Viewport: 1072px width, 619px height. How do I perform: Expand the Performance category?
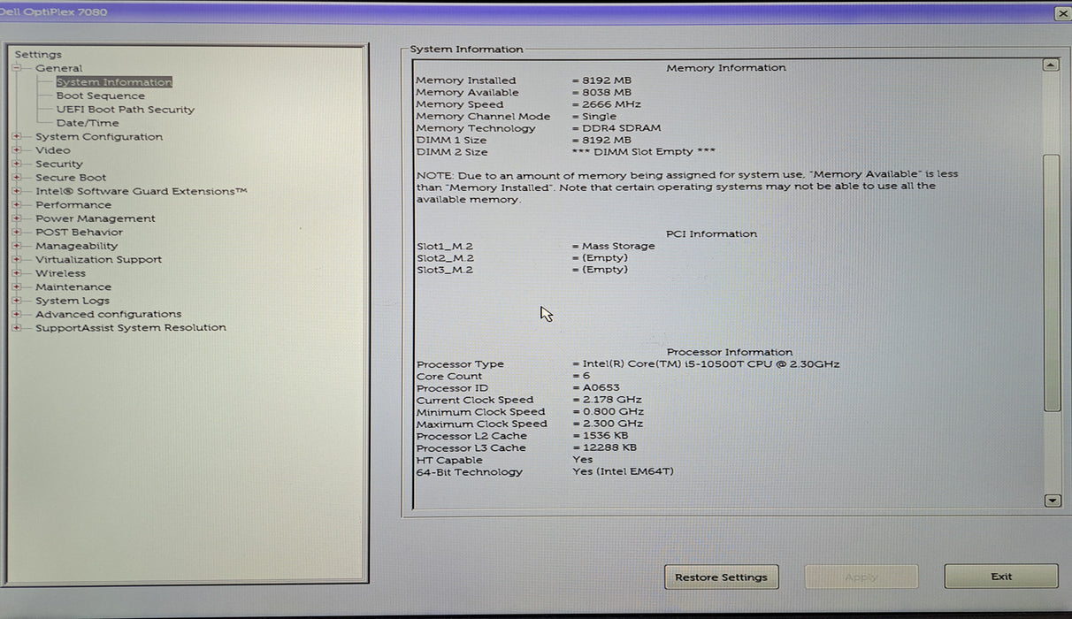pyautogui.click(x=15, y=204)
